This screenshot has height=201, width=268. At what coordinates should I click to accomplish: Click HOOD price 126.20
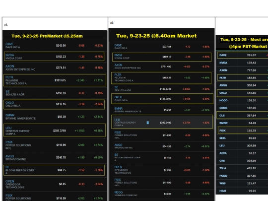(252, 100)
